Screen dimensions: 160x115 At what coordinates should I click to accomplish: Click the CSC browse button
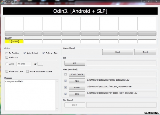(77, 94)
